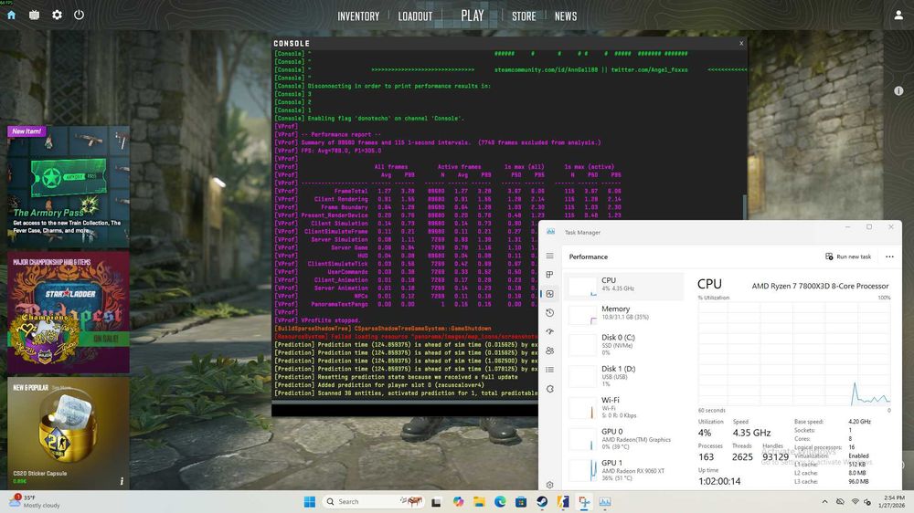Open the watch/TV icon in CS2 top bar
914x513 pixels.
coord(35,16)
